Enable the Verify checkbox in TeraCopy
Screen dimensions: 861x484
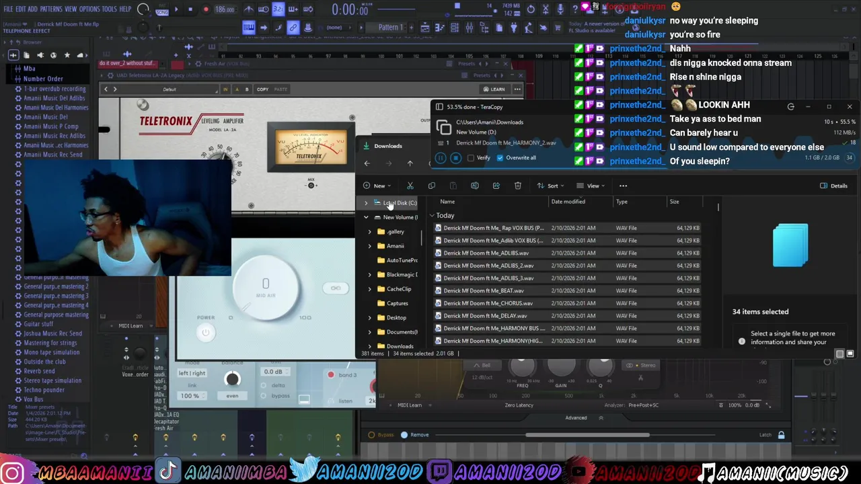(471, 158)
